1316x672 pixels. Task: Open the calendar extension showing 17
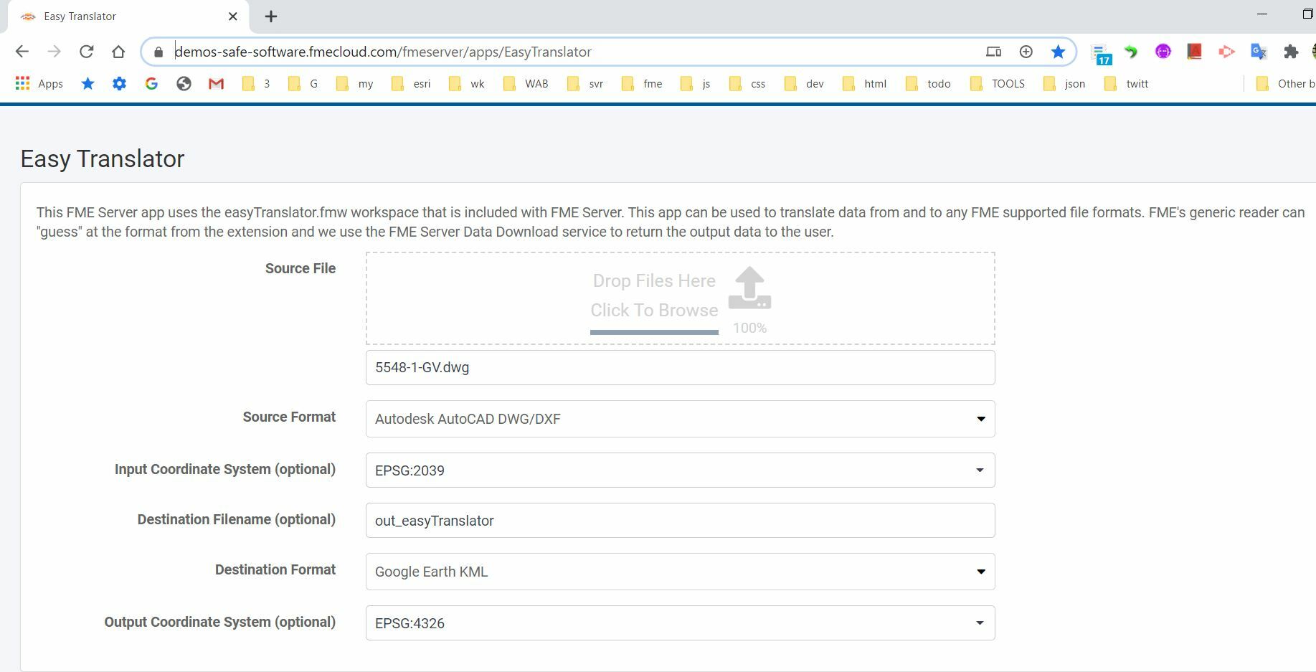click(x=1101, y=53)
